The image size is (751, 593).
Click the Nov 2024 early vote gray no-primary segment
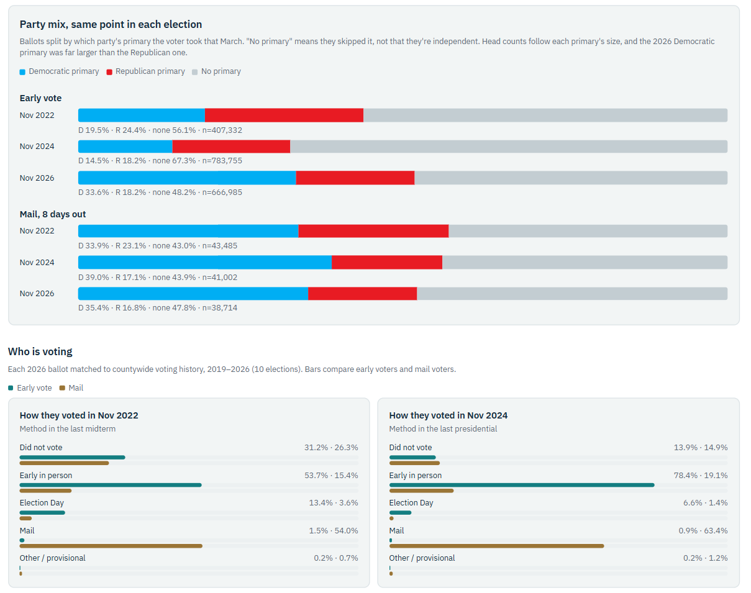[x=509, y=147]
